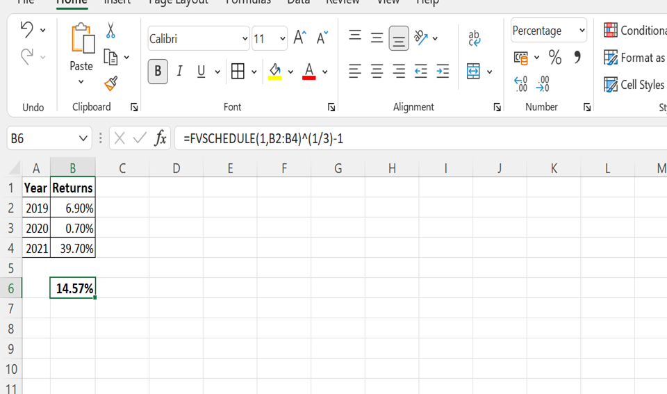Toggle Underline formatting

click(x=201, y=72)
